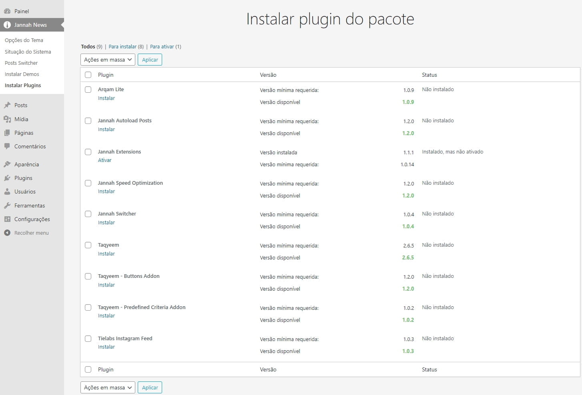Open Instalar Plugins submenu item
The width and height of the screenshot is (582, 395).
tap(23, 85)
